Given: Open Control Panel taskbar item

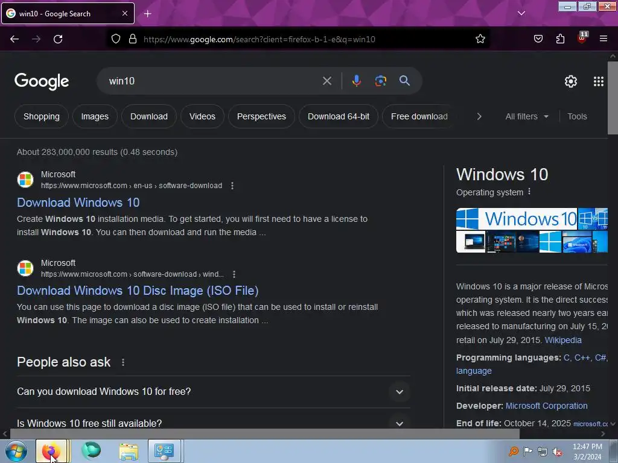Looking at the screenshot, I should pyautogui.click(x=164, y=451).
